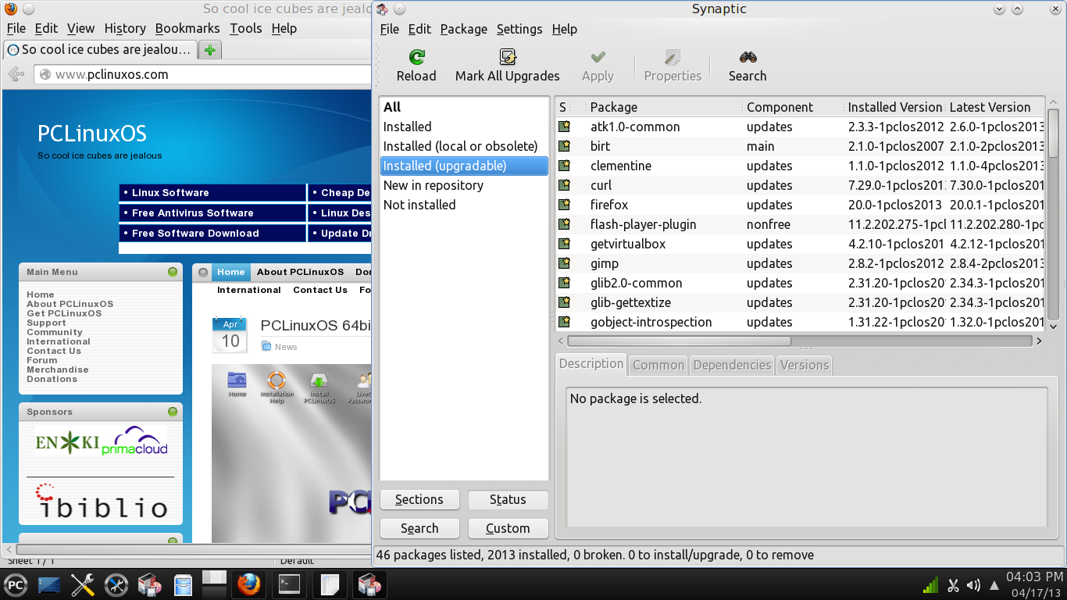Click the Custom filter button
This screenshot has height=600, width=1067.
point(508,529)
